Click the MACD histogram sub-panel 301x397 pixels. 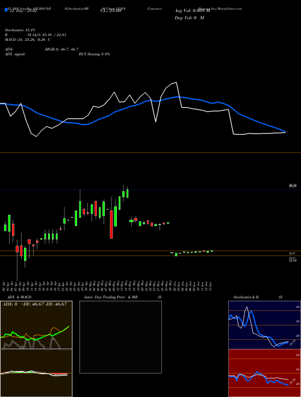pos(36,373)
